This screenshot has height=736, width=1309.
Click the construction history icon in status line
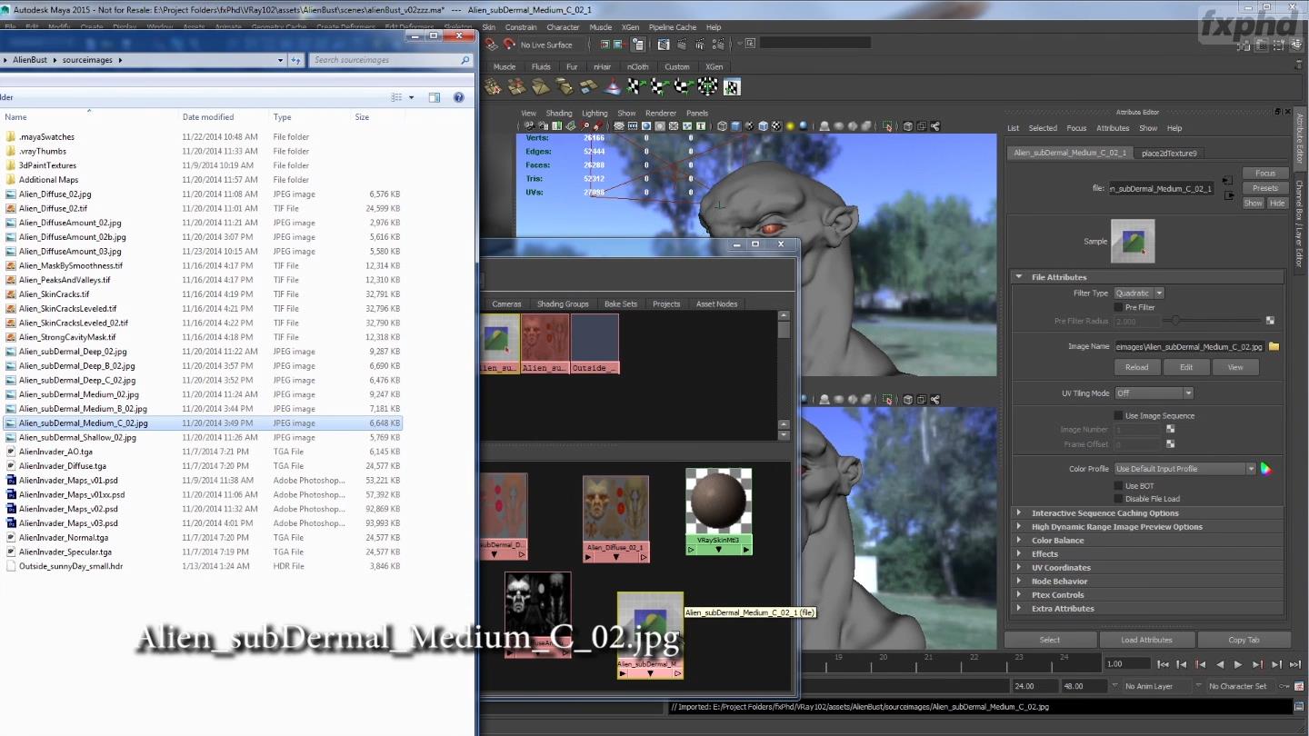coord(639,45)
